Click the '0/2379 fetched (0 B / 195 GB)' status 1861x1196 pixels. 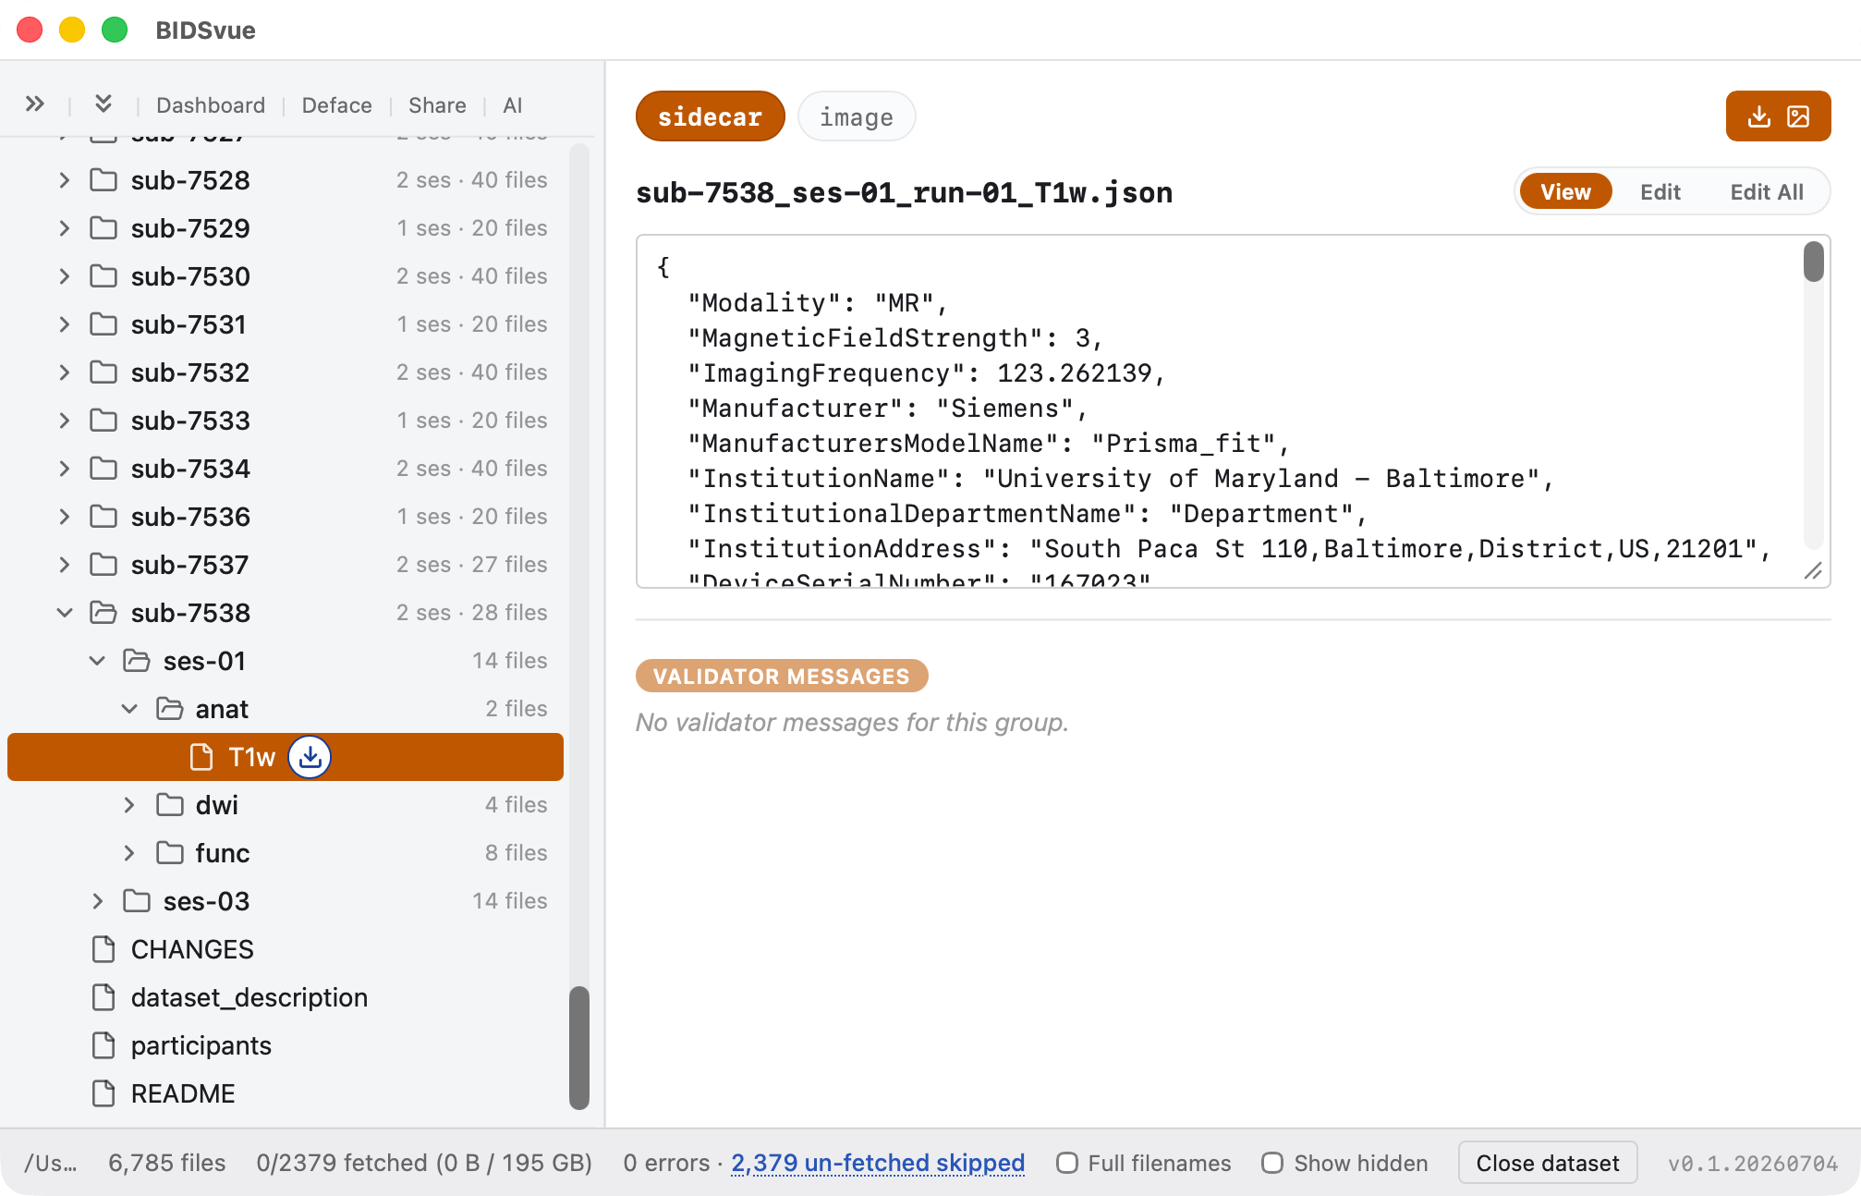pyautogui.click(x=424, y=1163)
